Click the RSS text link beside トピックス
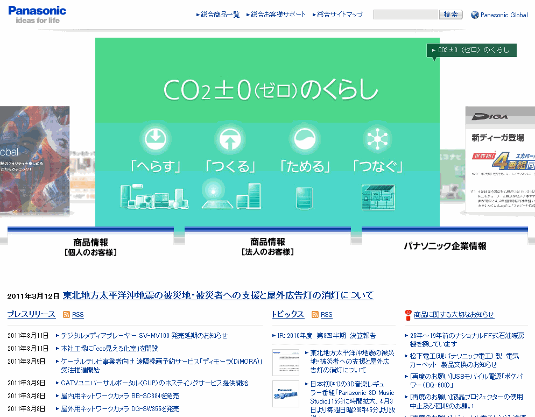This screenshot has height=417, width=535. pos(327,315)
